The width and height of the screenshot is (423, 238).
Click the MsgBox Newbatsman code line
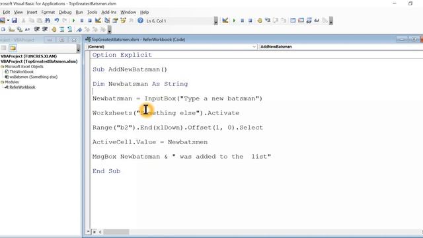pos(182,157)
